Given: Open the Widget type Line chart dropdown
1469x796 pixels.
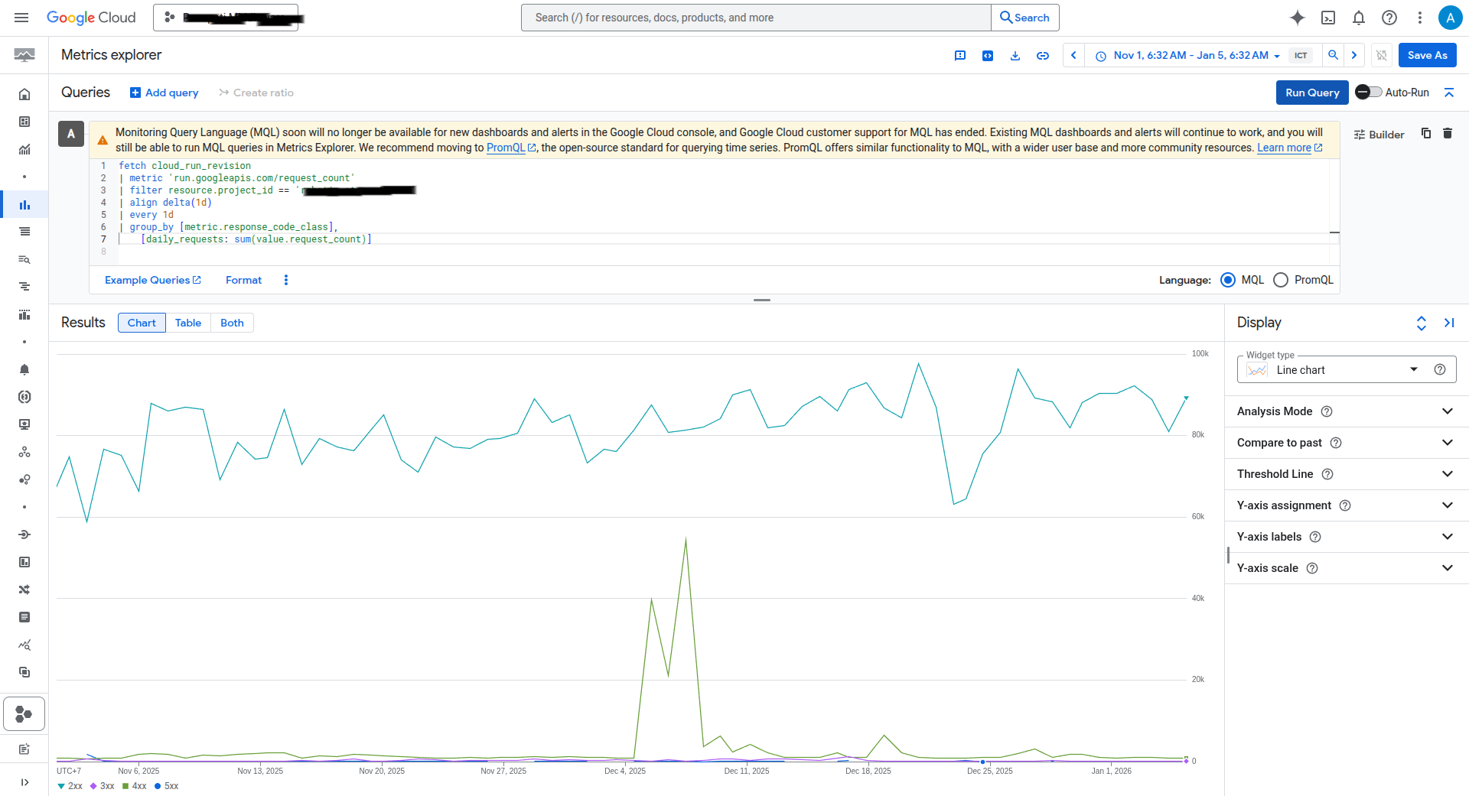Looking at the screenshot, I should pos(1346,370).
